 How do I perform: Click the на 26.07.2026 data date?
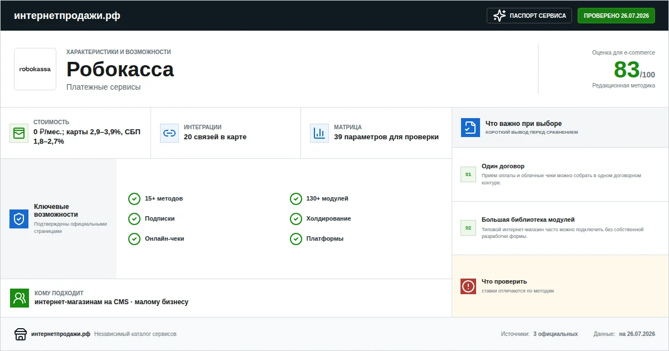click(637, 334)
